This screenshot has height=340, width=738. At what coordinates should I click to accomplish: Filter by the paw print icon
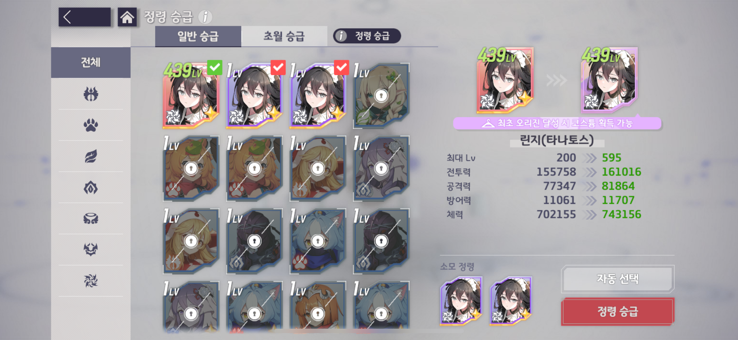pyautogui.click(x=91, y=125)
